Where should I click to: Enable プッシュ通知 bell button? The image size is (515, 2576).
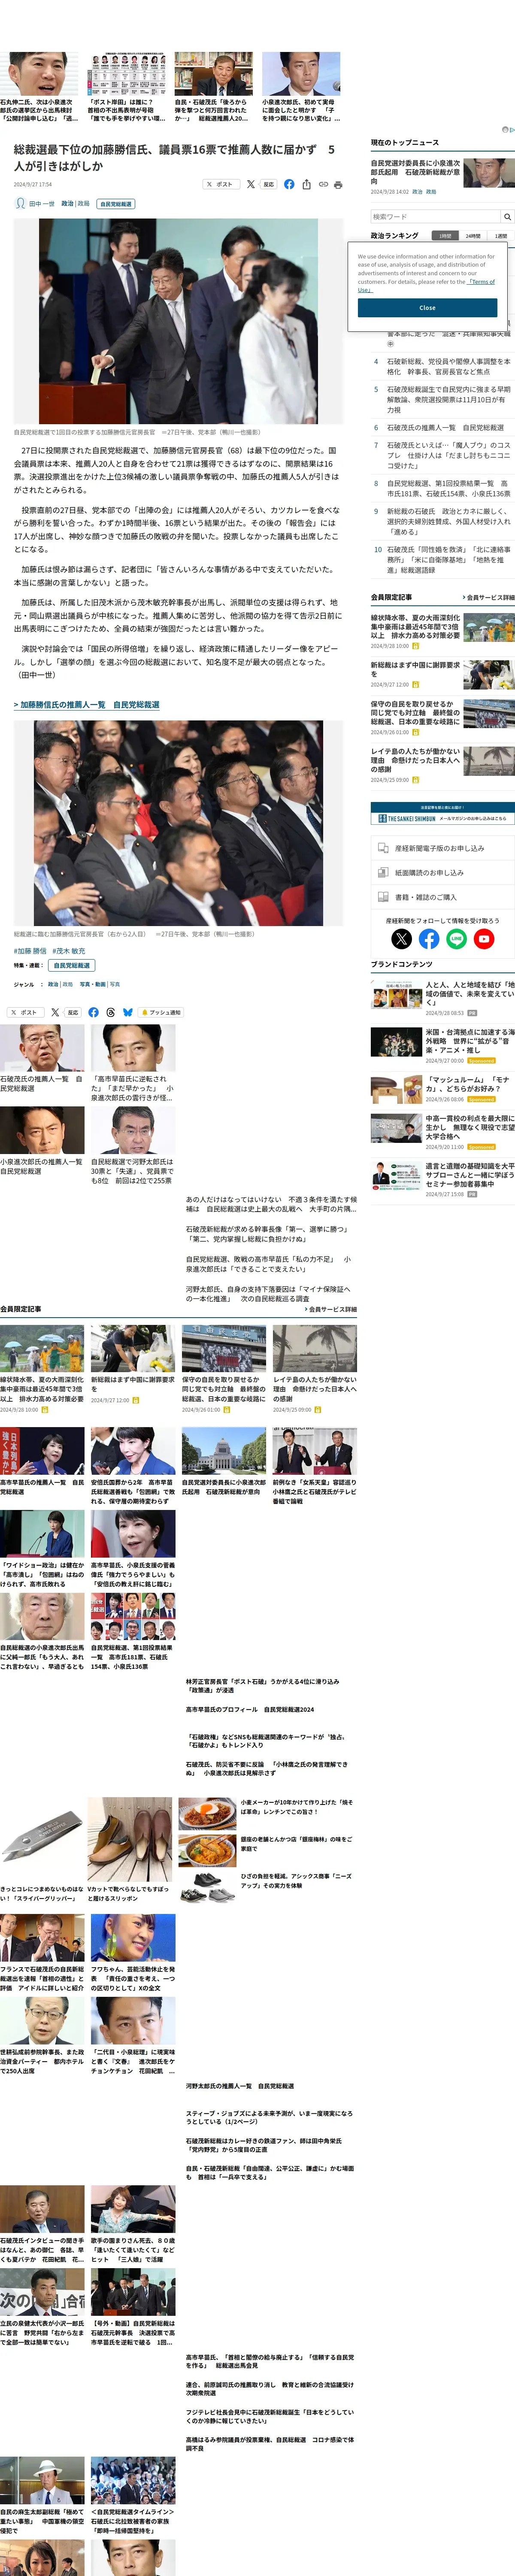(161, 1012)
